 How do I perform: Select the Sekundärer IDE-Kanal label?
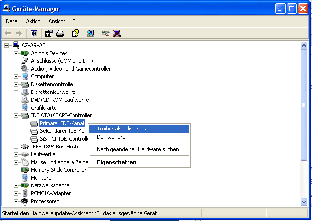[63, 131]
